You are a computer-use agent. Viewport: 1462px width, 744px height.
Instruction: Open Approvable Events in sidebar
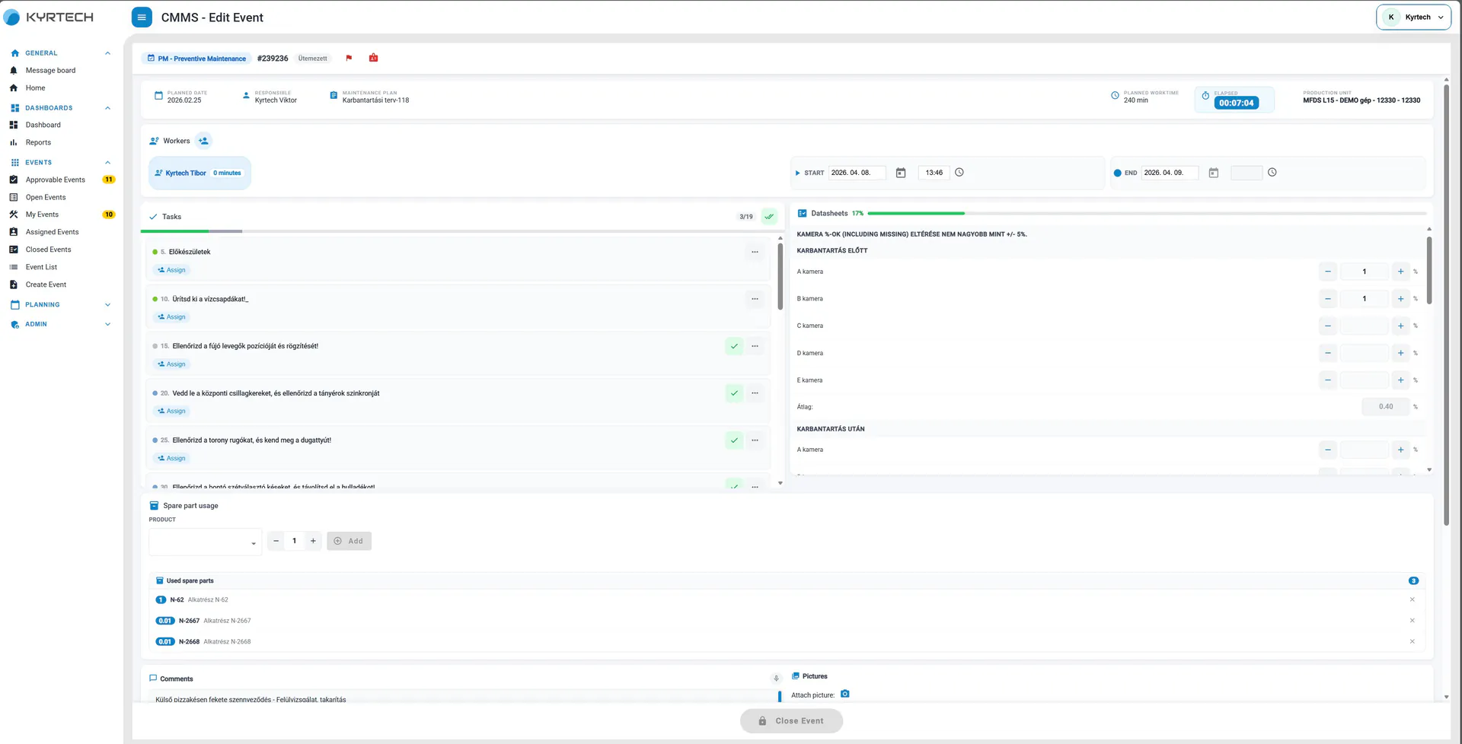(x=56, y=180)
